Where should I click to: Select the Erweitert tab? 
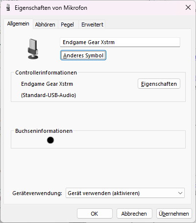pos(92,25)
